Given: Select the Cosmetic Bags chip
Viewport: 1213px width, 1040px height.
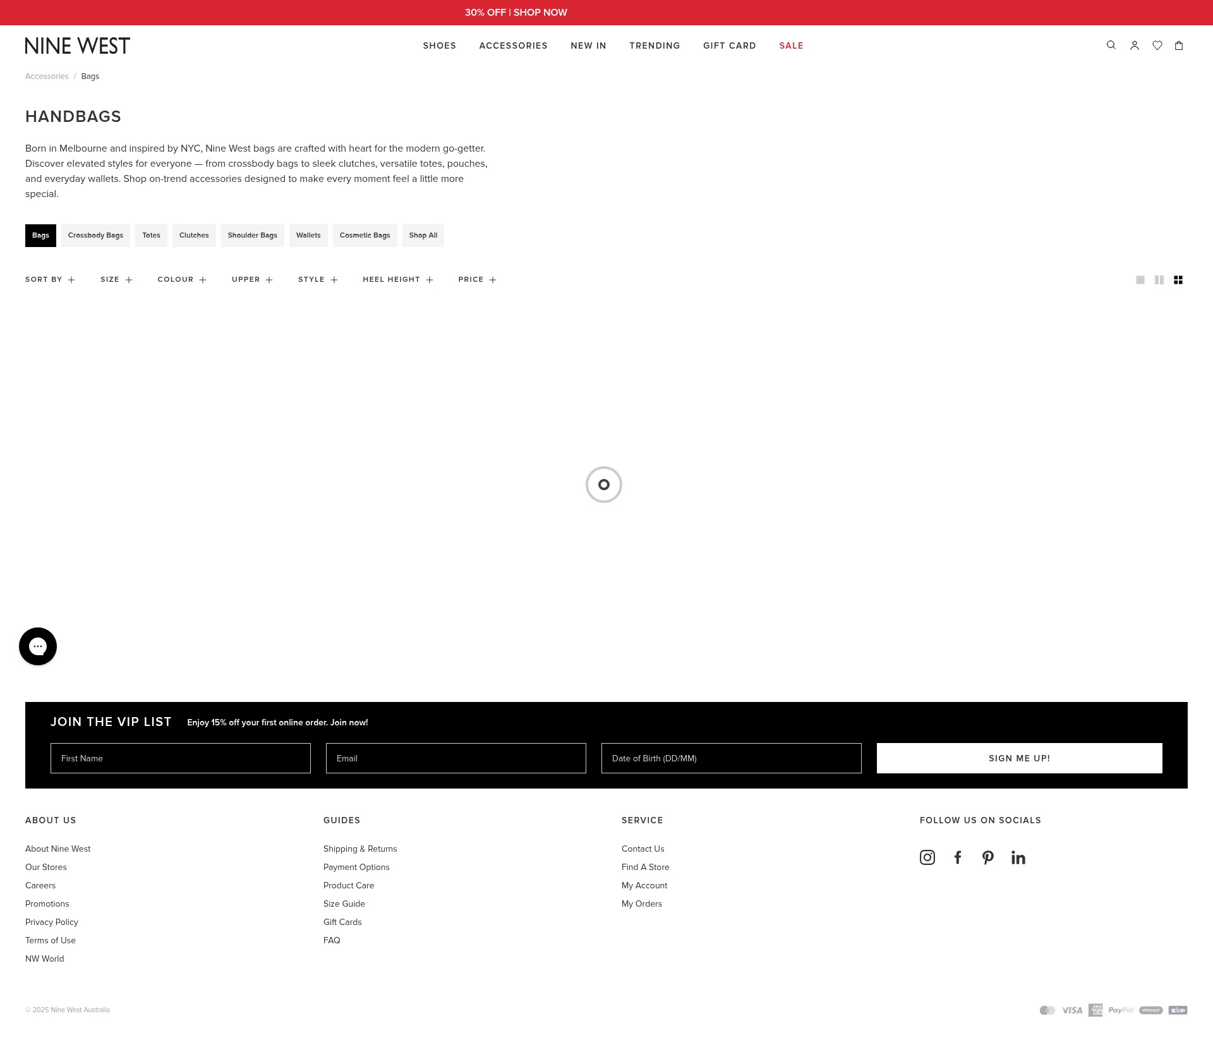Looking at the screenshot, I should click(x=365, y=236).
